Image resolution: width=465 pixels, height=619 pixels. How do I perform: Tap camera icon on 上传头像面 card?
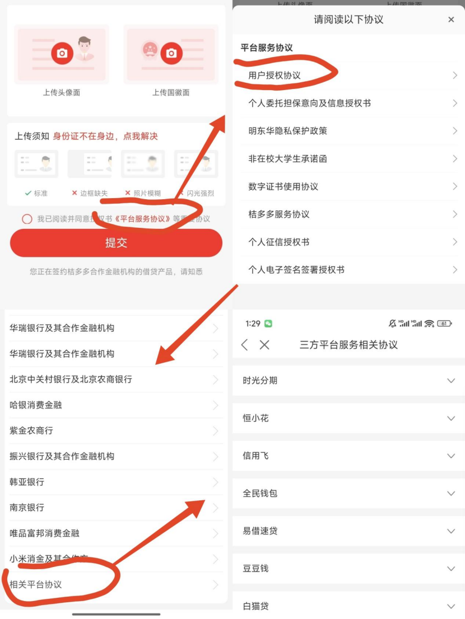pos(62,53)
